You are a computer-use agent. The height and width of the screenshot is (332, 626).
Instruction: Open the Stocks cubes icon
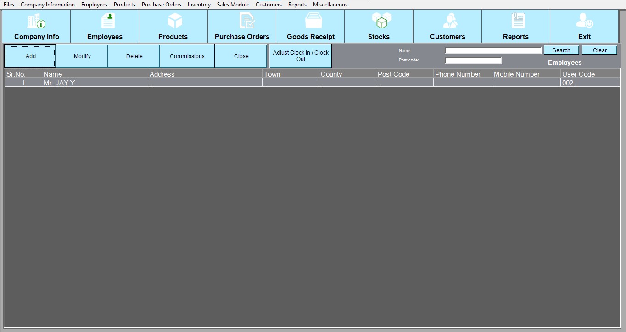(x=381, y=21)
